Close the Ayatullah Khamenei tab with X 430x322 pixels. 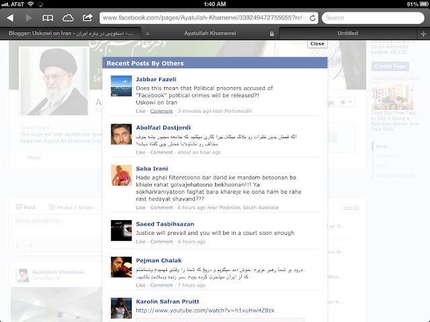click(x=148, y=34)
